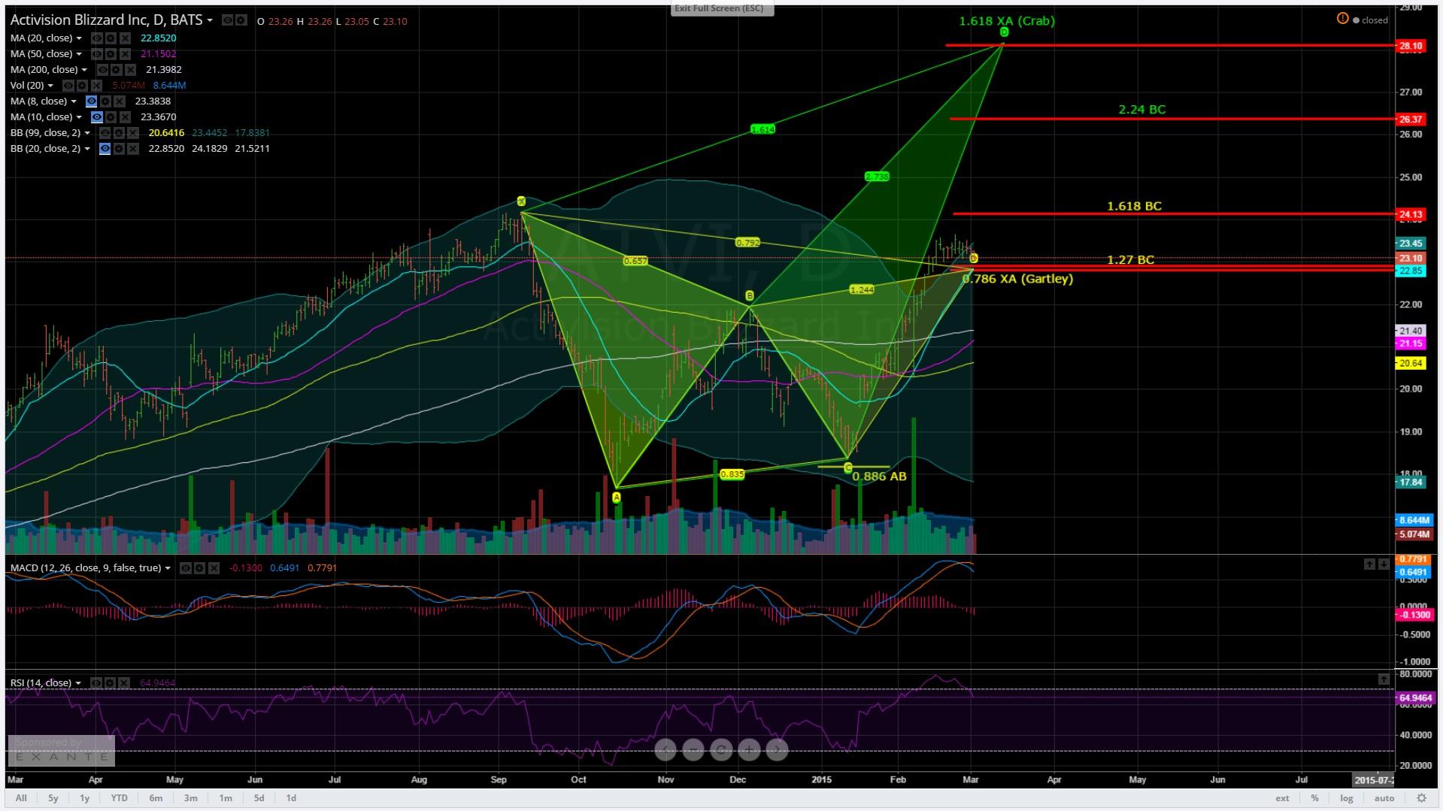Toggle visibility of Vol (20)

68,86
